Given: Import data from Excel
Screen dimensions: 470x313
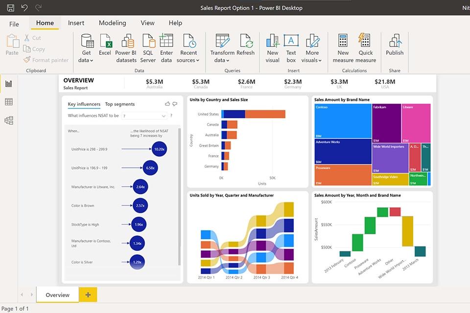Looking at the screenshot, I should [x=105, y=46].
